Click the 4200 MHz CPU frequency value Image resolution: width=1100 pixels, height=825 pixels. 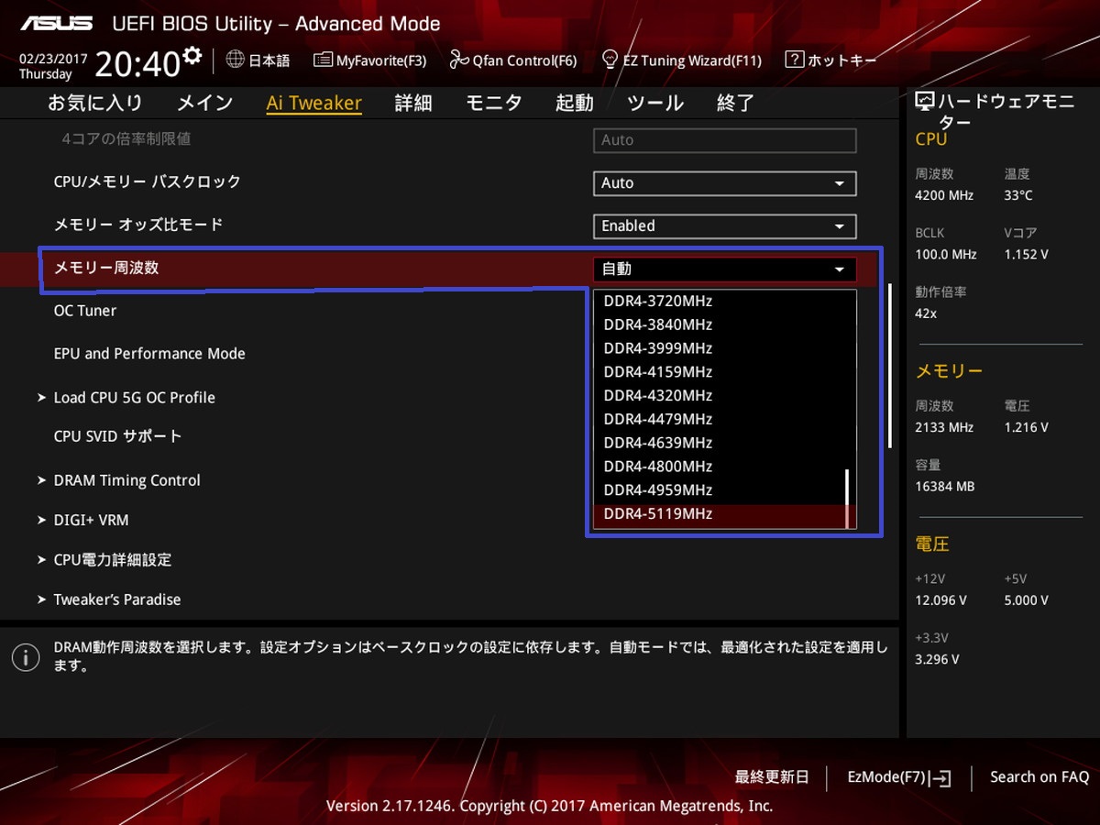(x=944, y=195)
